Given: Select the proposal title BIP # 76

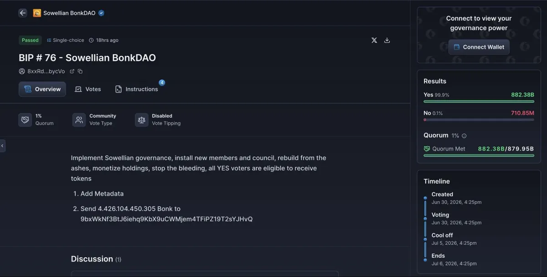Looking at the screenshot, I should 87,58.
